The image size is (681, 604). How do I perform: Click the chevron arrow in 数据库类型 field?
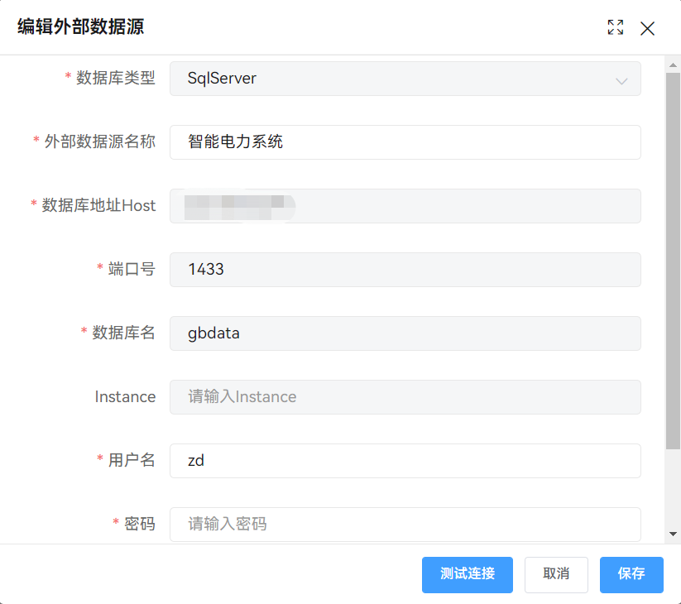pyautogui.click(x=621, y=80)
